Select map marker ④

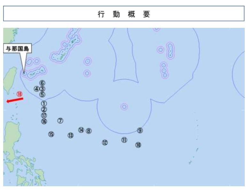[36, 89]
